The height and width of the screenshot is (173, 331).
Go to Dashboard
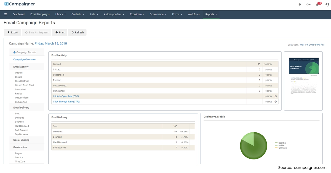[18, 14]
